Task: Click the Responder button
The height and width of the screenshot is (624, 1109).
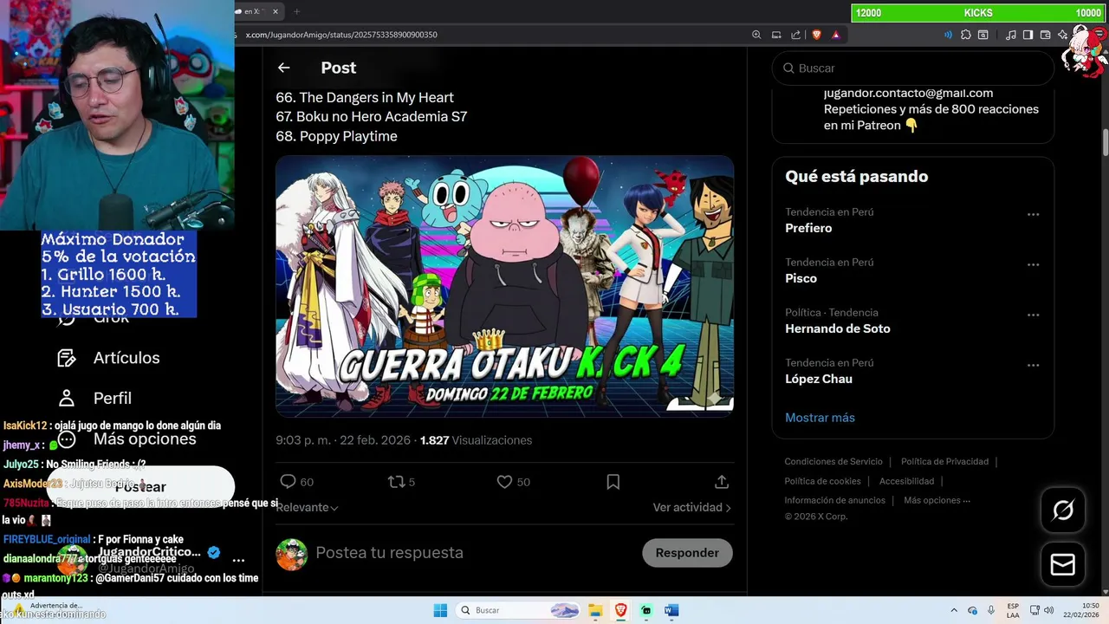Action: pyautogui.click(x=687, y=552)
